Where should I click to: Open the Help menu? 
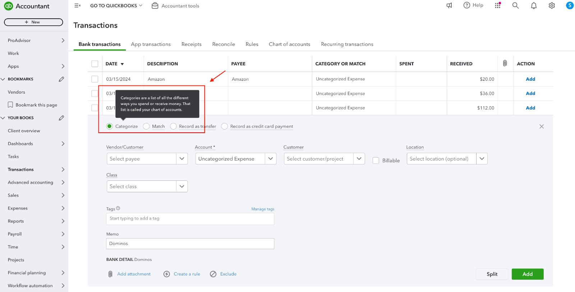point(473,5)
